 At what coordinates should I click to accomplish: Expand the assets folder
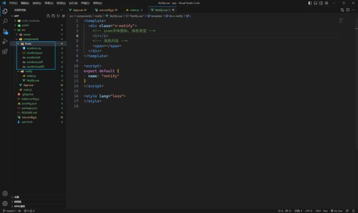click(27, 35)
